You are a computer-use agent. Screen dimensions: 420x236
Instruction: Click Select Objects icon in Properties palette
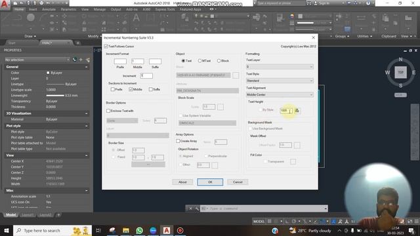[81, 60]
